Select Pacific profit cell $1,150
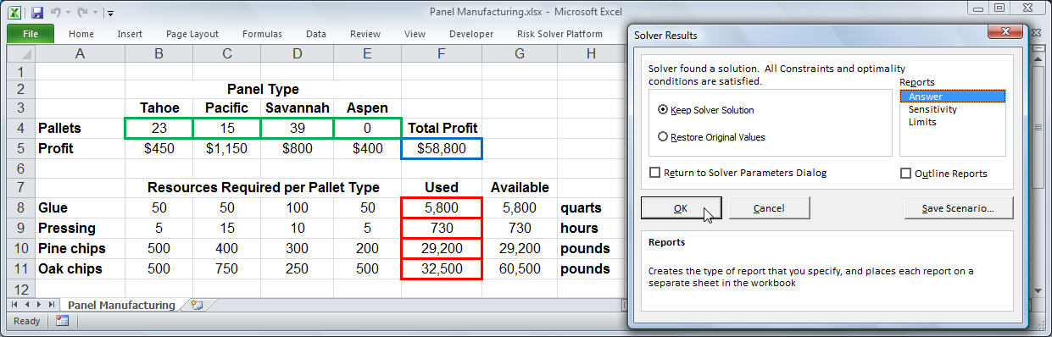1052x337 pixels. tap(226, 148)
